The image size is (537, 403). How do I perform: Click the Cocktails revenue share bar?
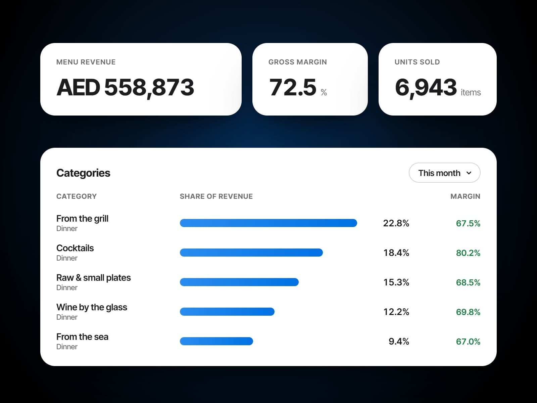coord(251,253)
